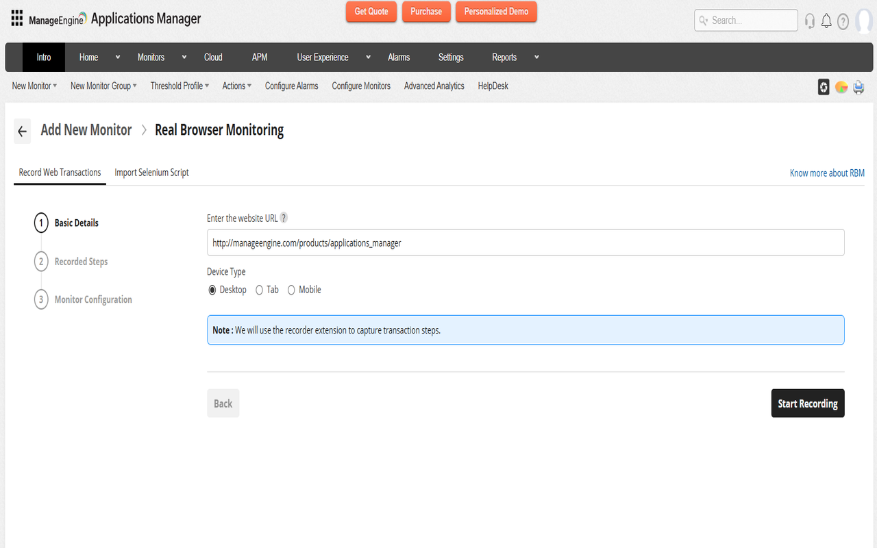This screenshot has height=548, width=877.
Task: Expand the User Experience menu arrow
Action: (368, 57)
